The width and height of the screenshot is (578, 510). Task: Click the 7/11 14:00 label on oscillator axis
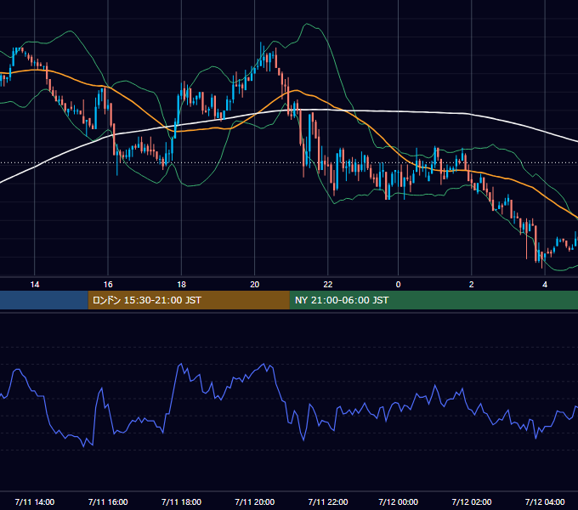coord(35,501)
